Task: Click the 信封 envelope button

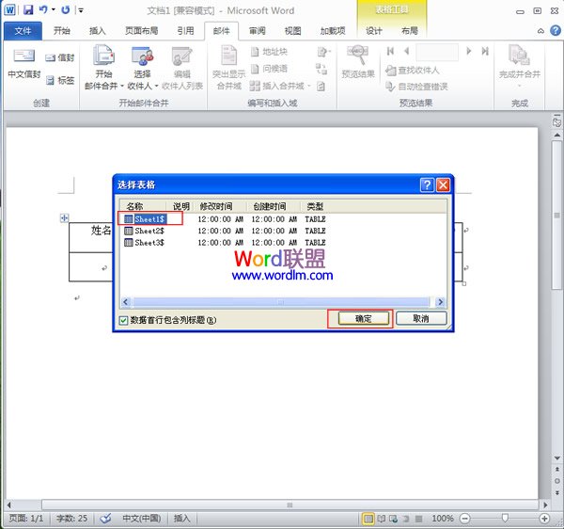Action: [60, 57]
